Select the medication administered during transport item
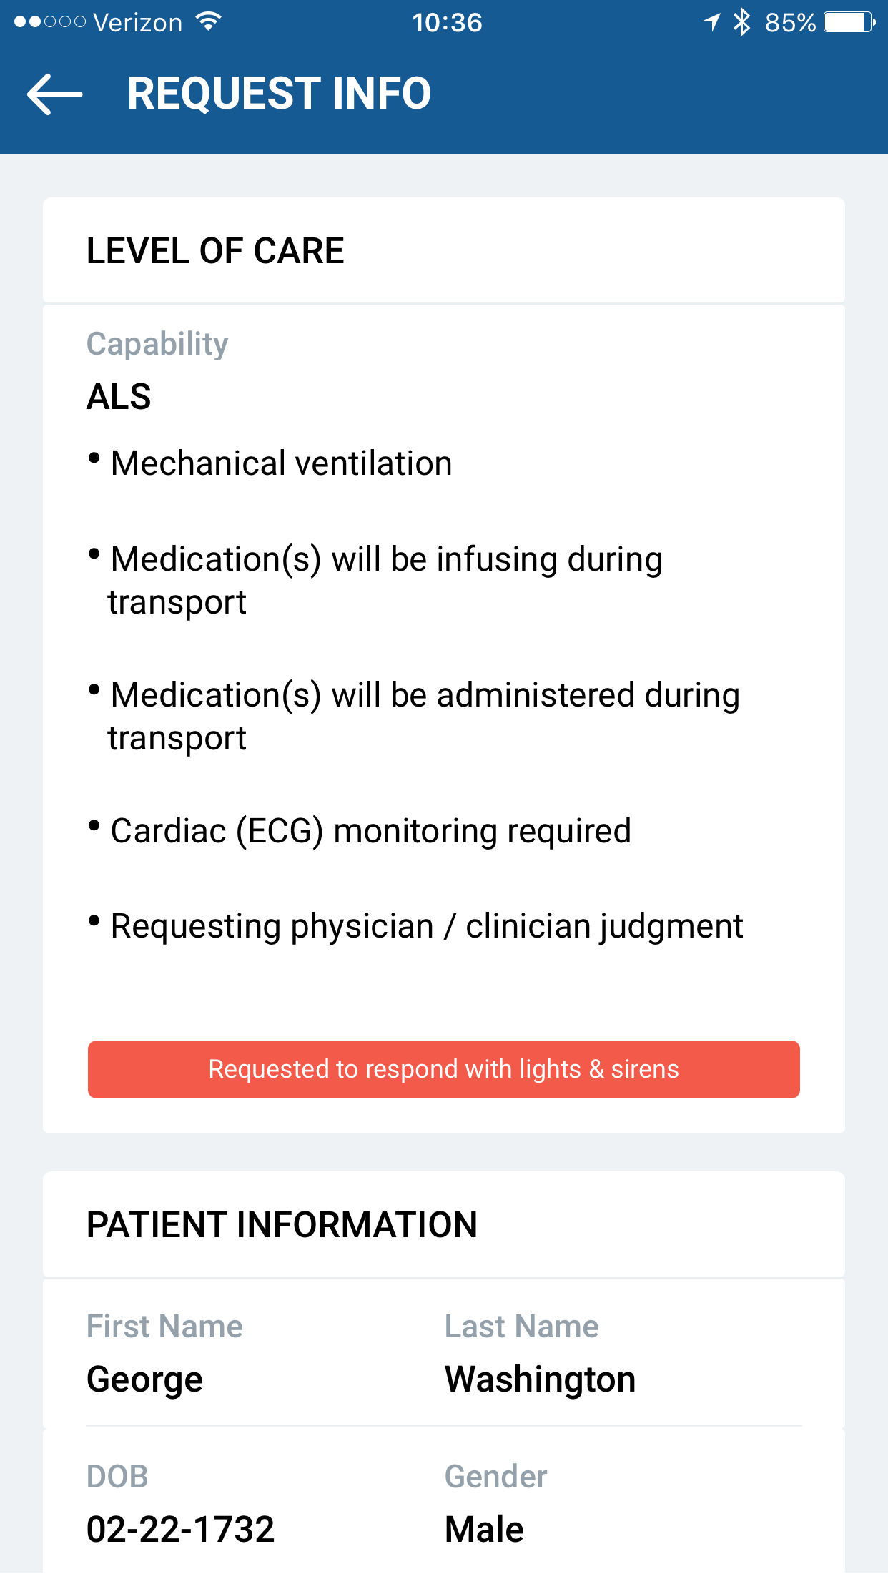Viewport: 888px width, 1579px height. pyautogui.click(x=425, y=716)
